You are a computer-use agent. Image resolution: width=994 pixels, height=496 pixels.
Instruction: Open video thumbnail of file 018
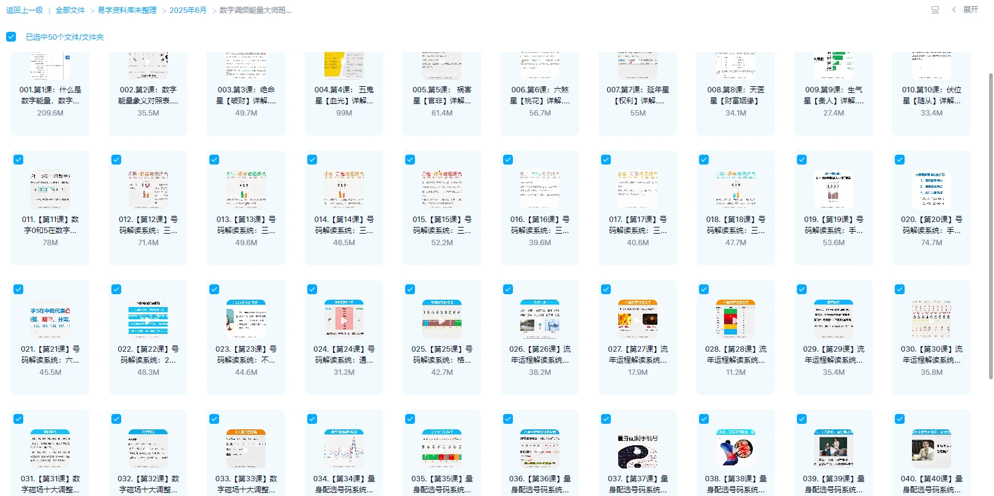tap(736, 190)
